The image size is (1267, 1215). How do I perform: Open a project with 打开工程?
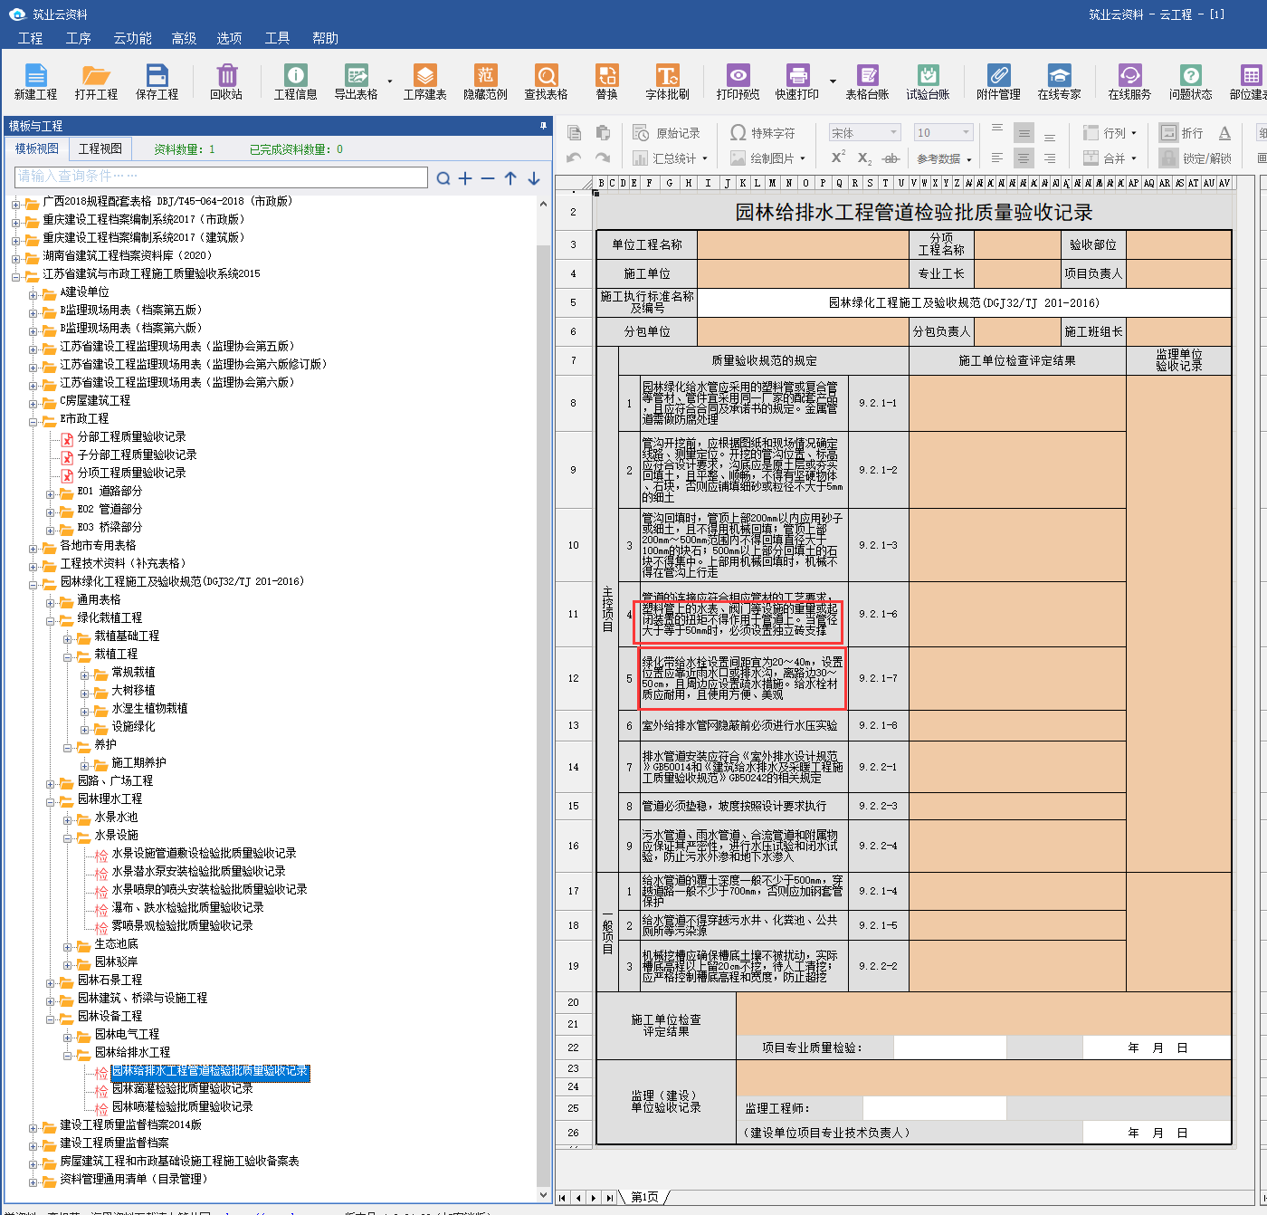96,81
